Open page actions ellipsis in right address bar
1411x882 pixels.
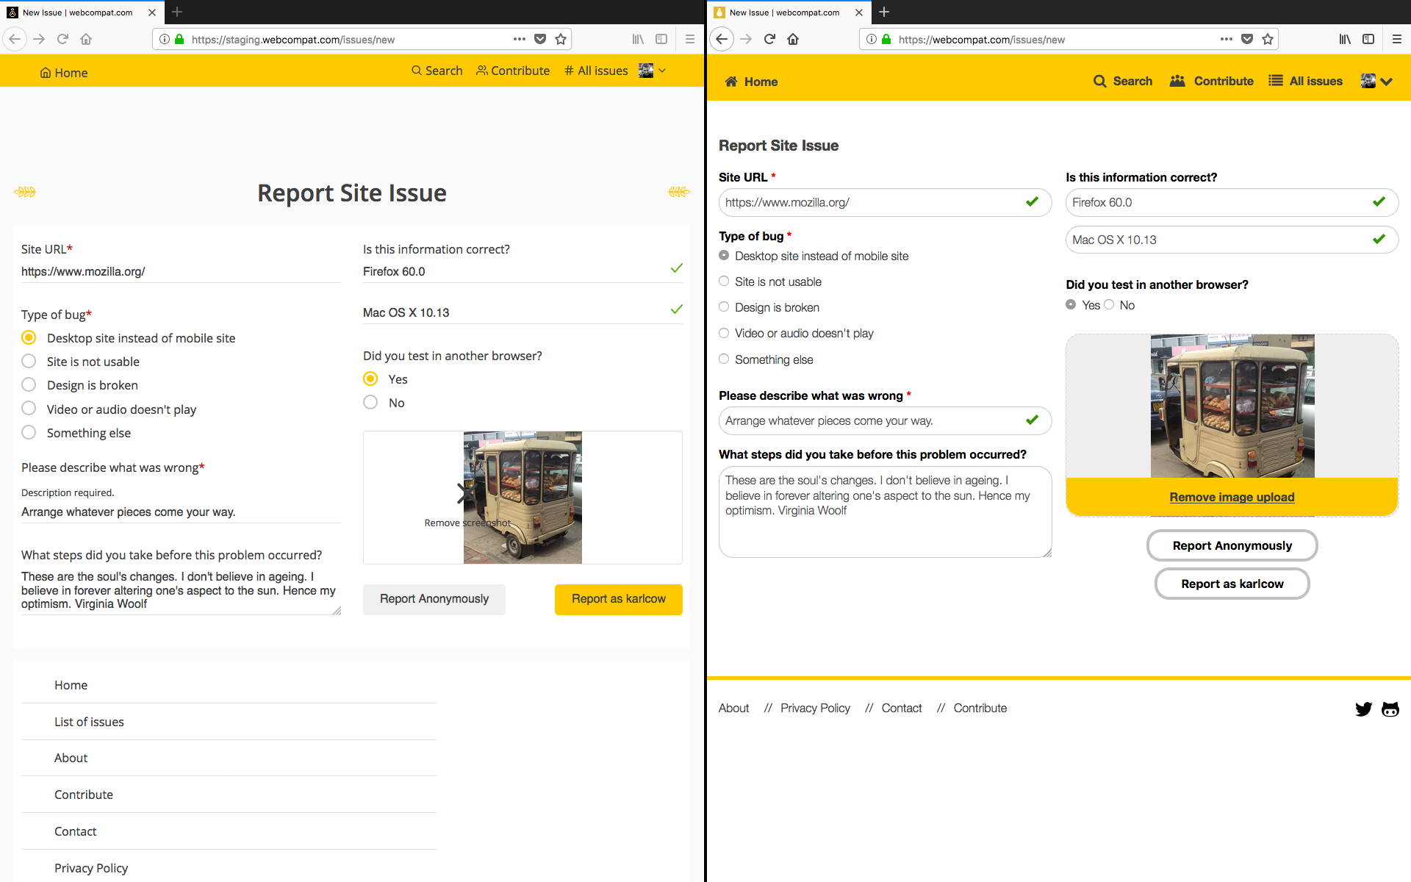(x=1226, y=39)
